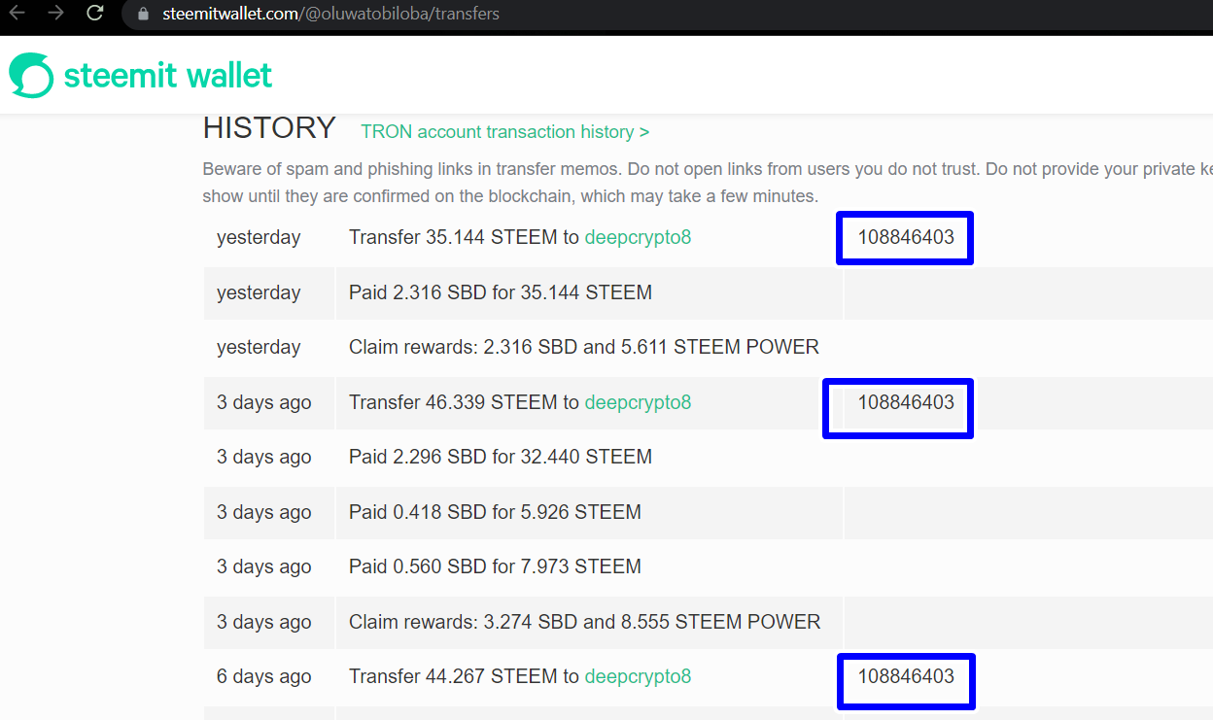Open the steemit wallet home text link
1213x720 pixels.
[x=167, y=75]
